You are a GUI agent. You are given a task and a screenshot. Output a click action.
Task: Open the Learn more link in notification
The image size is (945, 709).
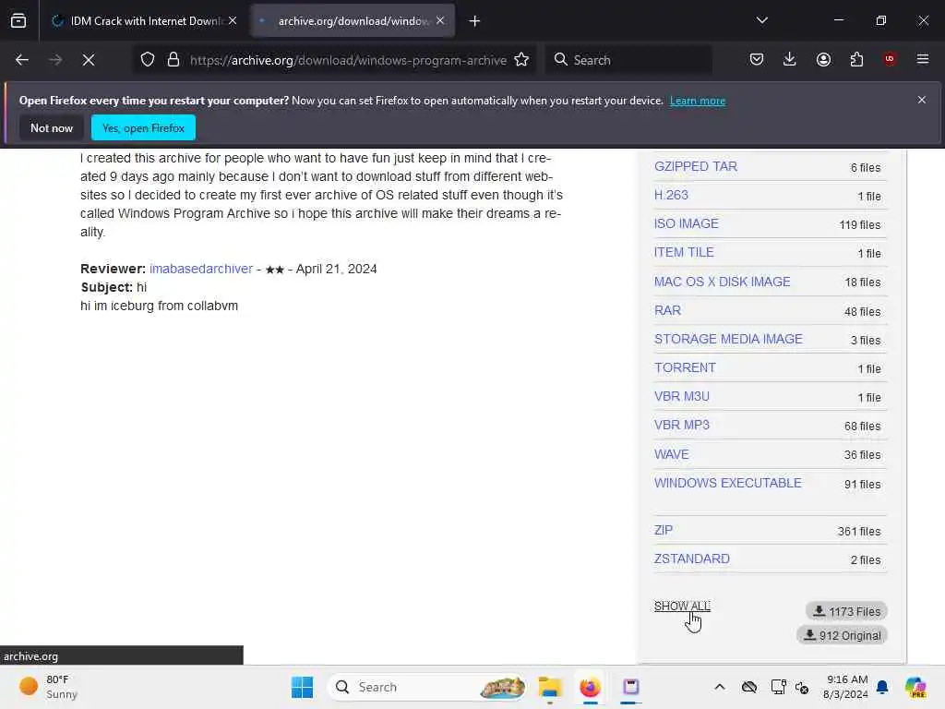pos(698,101)
